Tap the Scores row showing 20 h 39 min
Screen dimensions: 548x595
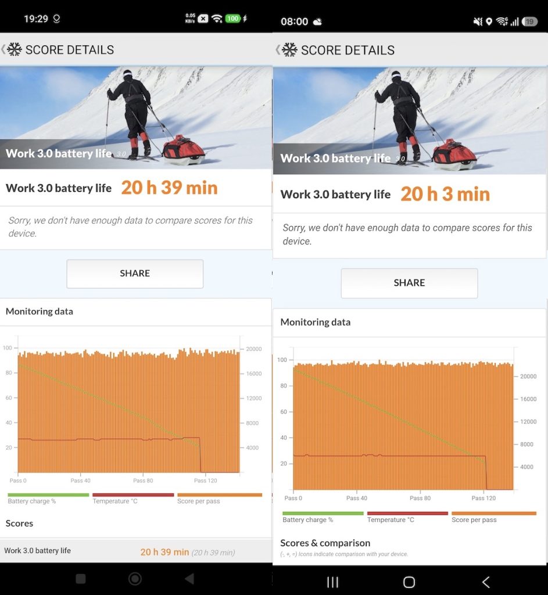coord(135,551)
